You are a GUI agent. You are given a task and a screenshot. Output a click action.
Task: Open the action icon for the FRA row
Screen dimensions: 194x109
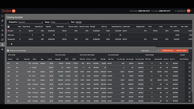(x=189, y=80)
